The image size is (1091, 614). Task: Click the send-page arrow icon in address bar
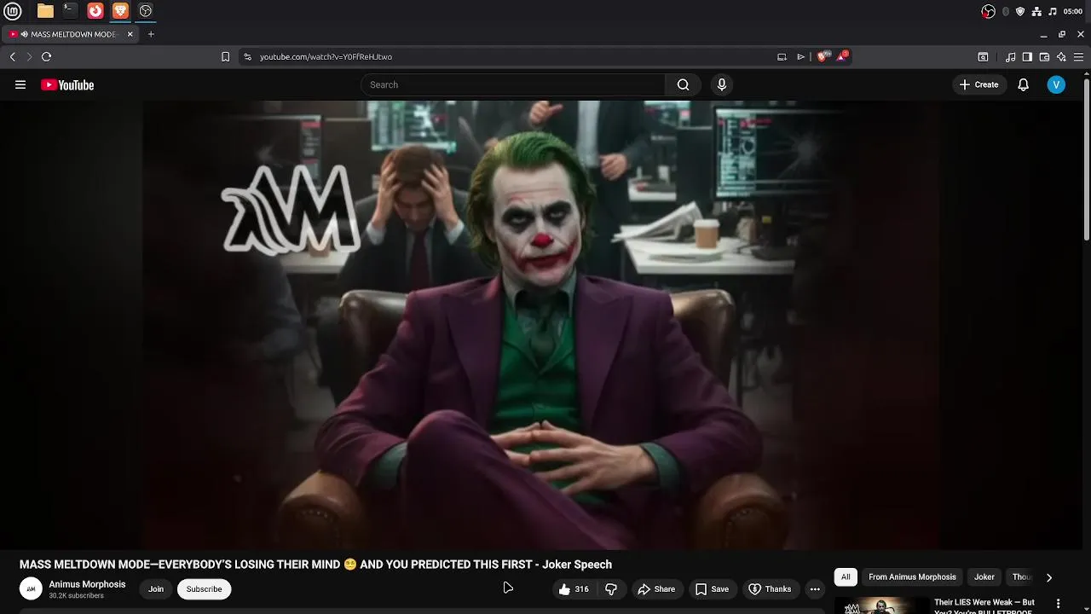[x=801, y=56]
